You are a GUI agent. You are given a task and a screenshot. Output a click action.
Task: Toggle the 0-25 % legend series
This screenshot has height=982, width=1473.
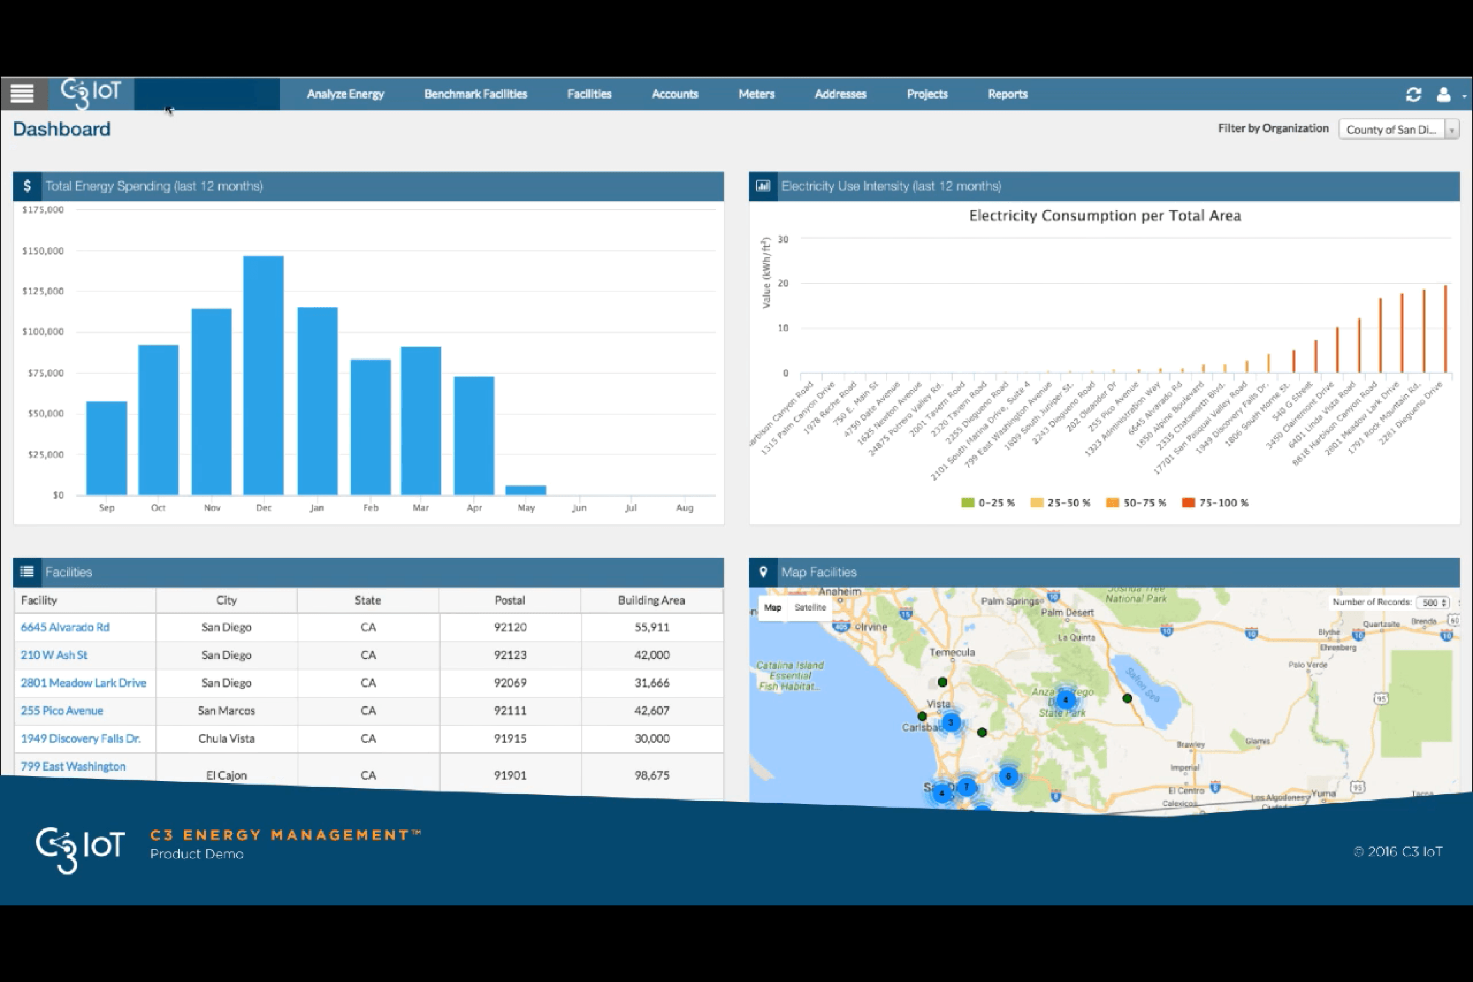coord(987,503)
